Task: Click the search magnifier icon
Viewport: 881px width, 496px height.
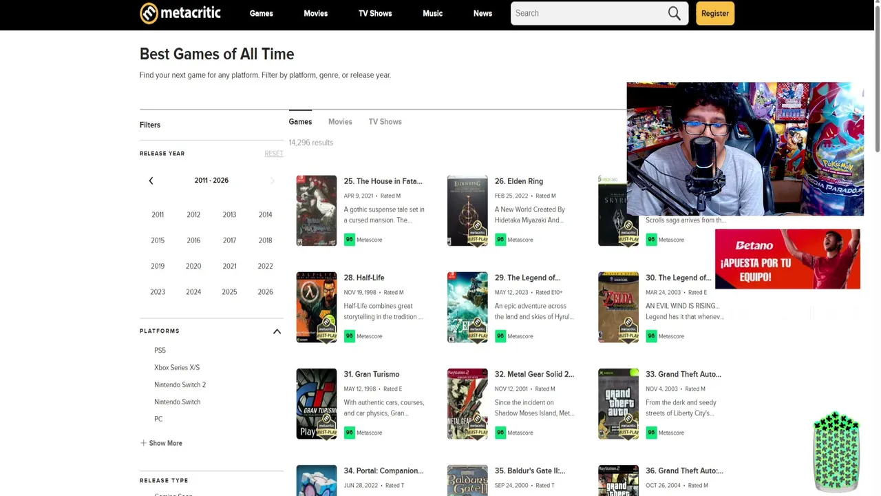Action: pos(674,13)
